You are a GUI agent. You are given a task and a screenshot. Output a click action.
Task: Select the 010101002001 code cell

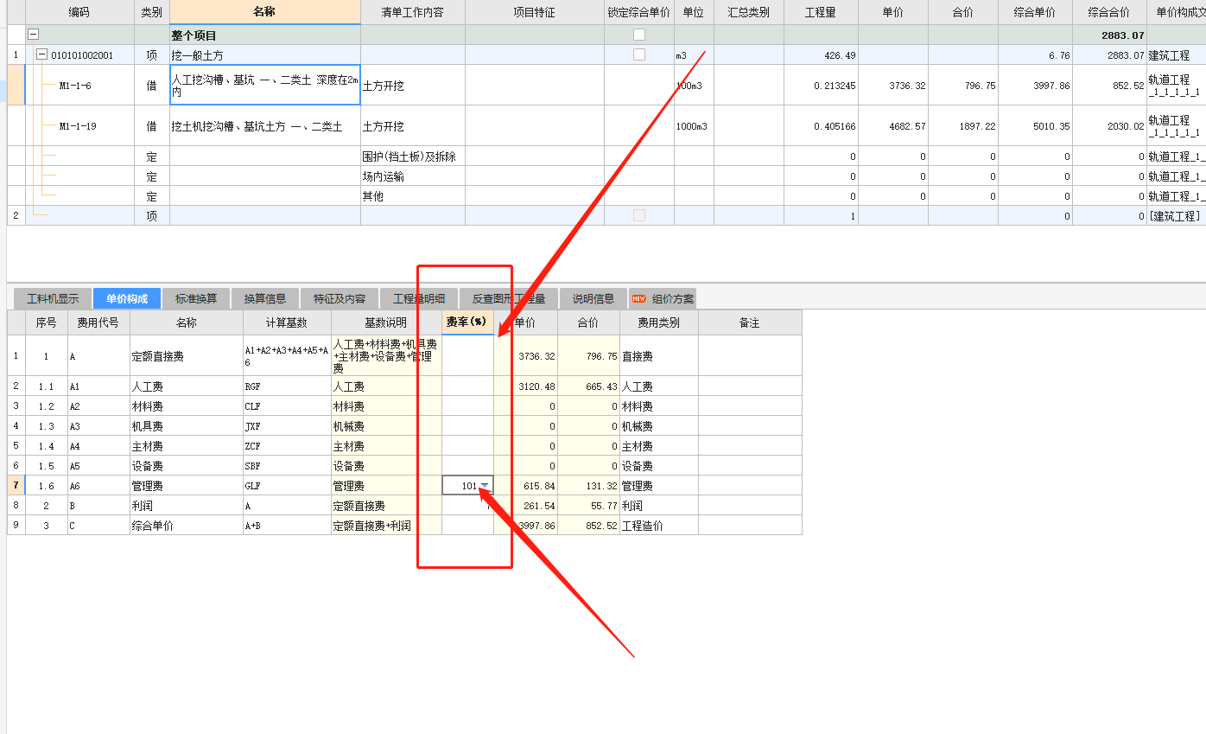click(x=81, y=54)
